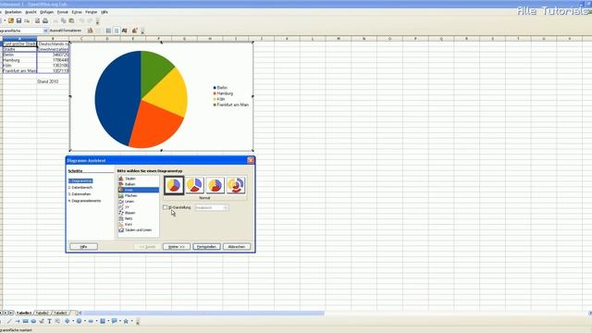Image resolution: width=592 pixels, height=333 pixels.
Task: Open Stars shapes dropdown arrow
Action: (131, 321)
